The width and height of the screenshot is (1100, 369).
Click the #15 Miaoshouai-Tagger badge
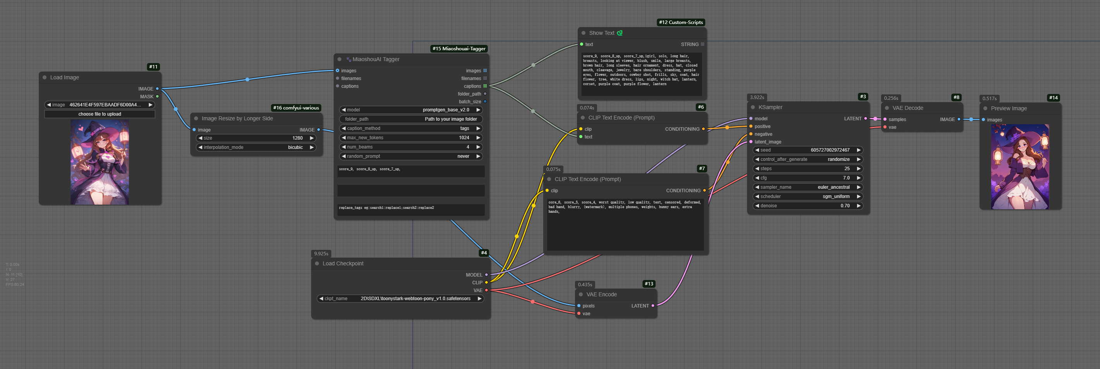tap(459, 49)
